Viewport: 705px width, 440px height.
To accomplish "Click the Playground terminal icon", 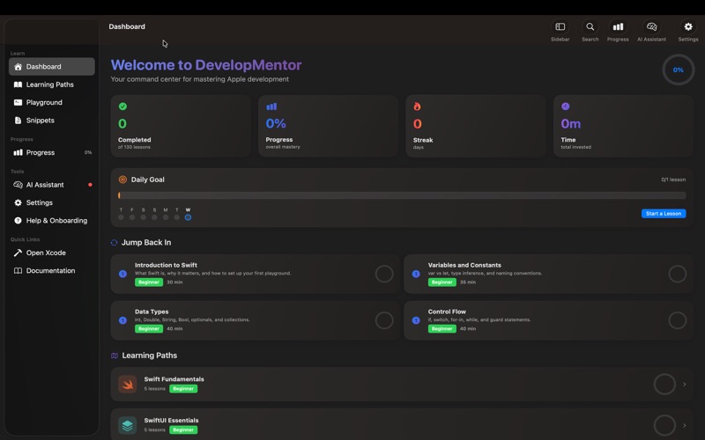I will 18,102.
